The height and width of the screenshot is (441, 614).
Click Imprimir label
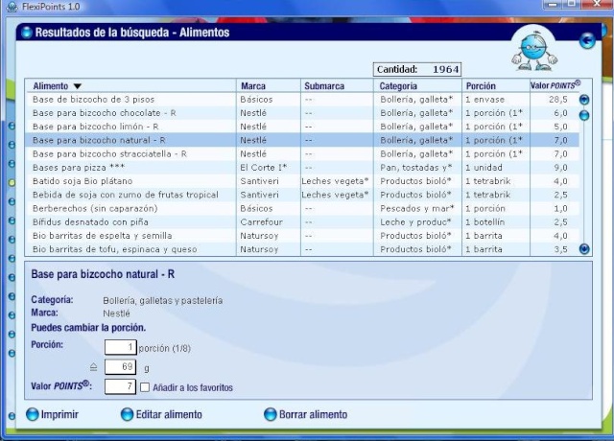coord(59,414)
